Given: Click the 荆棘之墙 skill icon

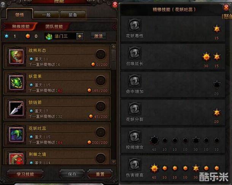Looking at the screenshot, I should tap(16, 159).
